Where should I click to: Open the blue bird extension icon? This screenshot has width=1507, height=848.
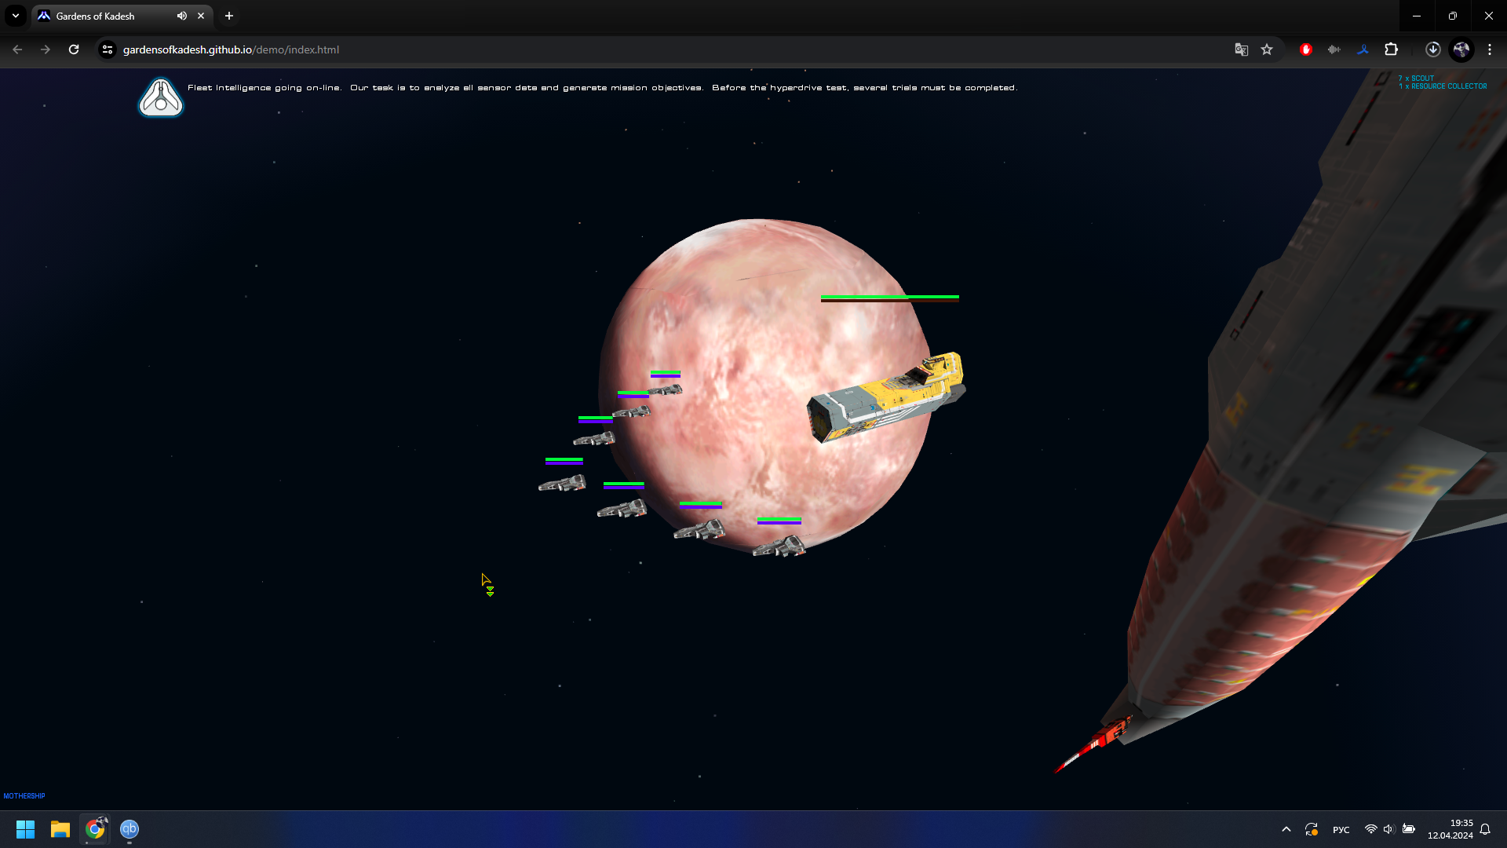point(1363,49)
